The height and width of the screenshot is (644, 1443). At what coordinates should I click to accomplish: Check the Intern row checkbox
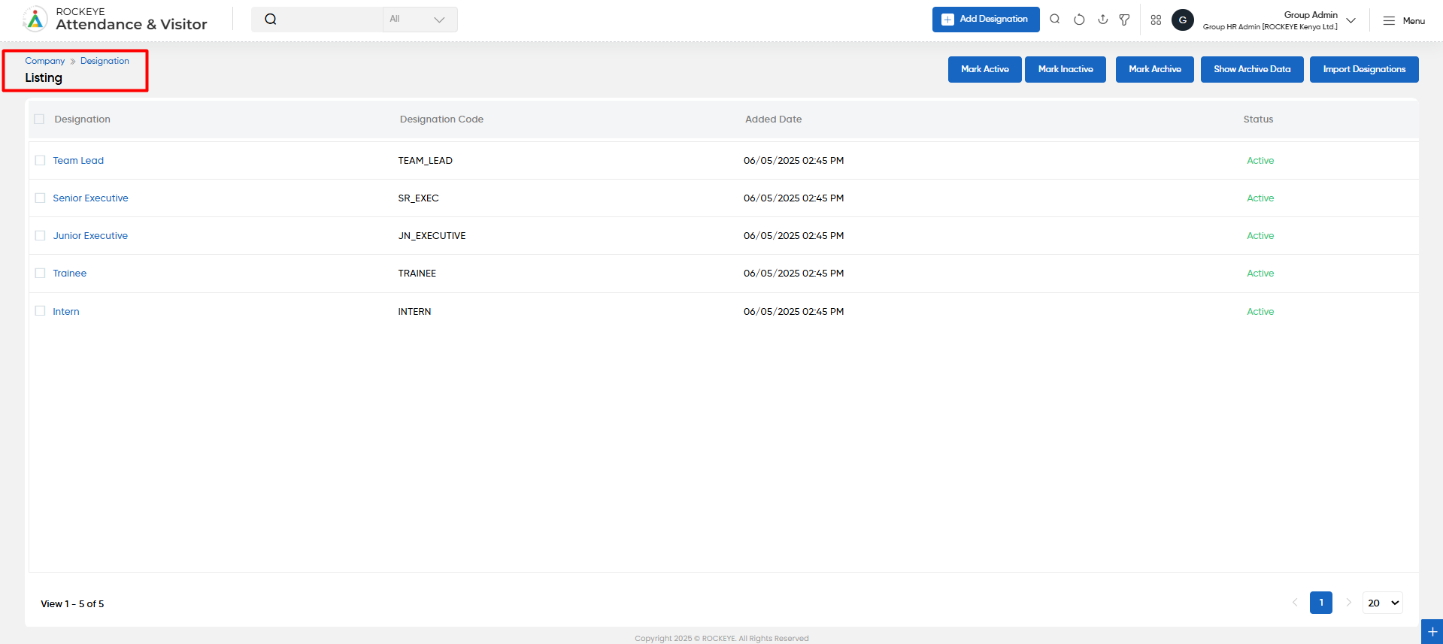40,310
